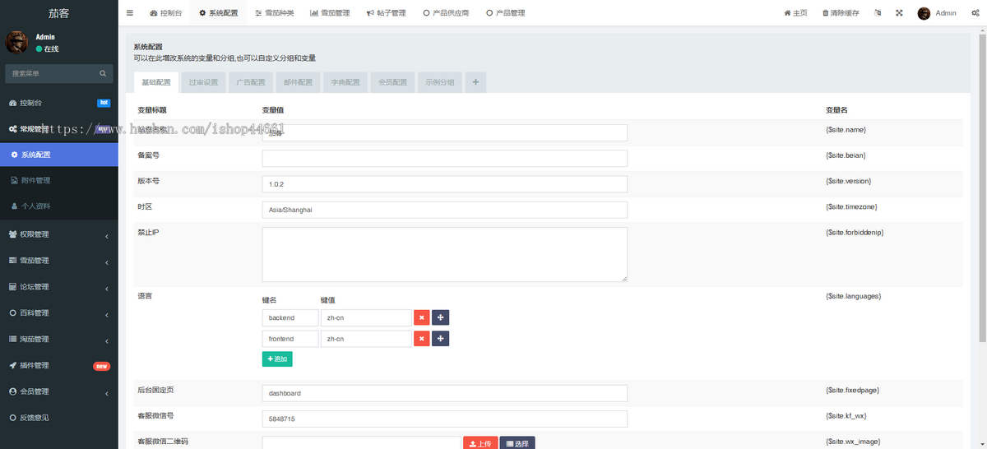Click the zh-cn value field in frontend row
The width and height of the screenshot is (987, 449).
point(366,339)
